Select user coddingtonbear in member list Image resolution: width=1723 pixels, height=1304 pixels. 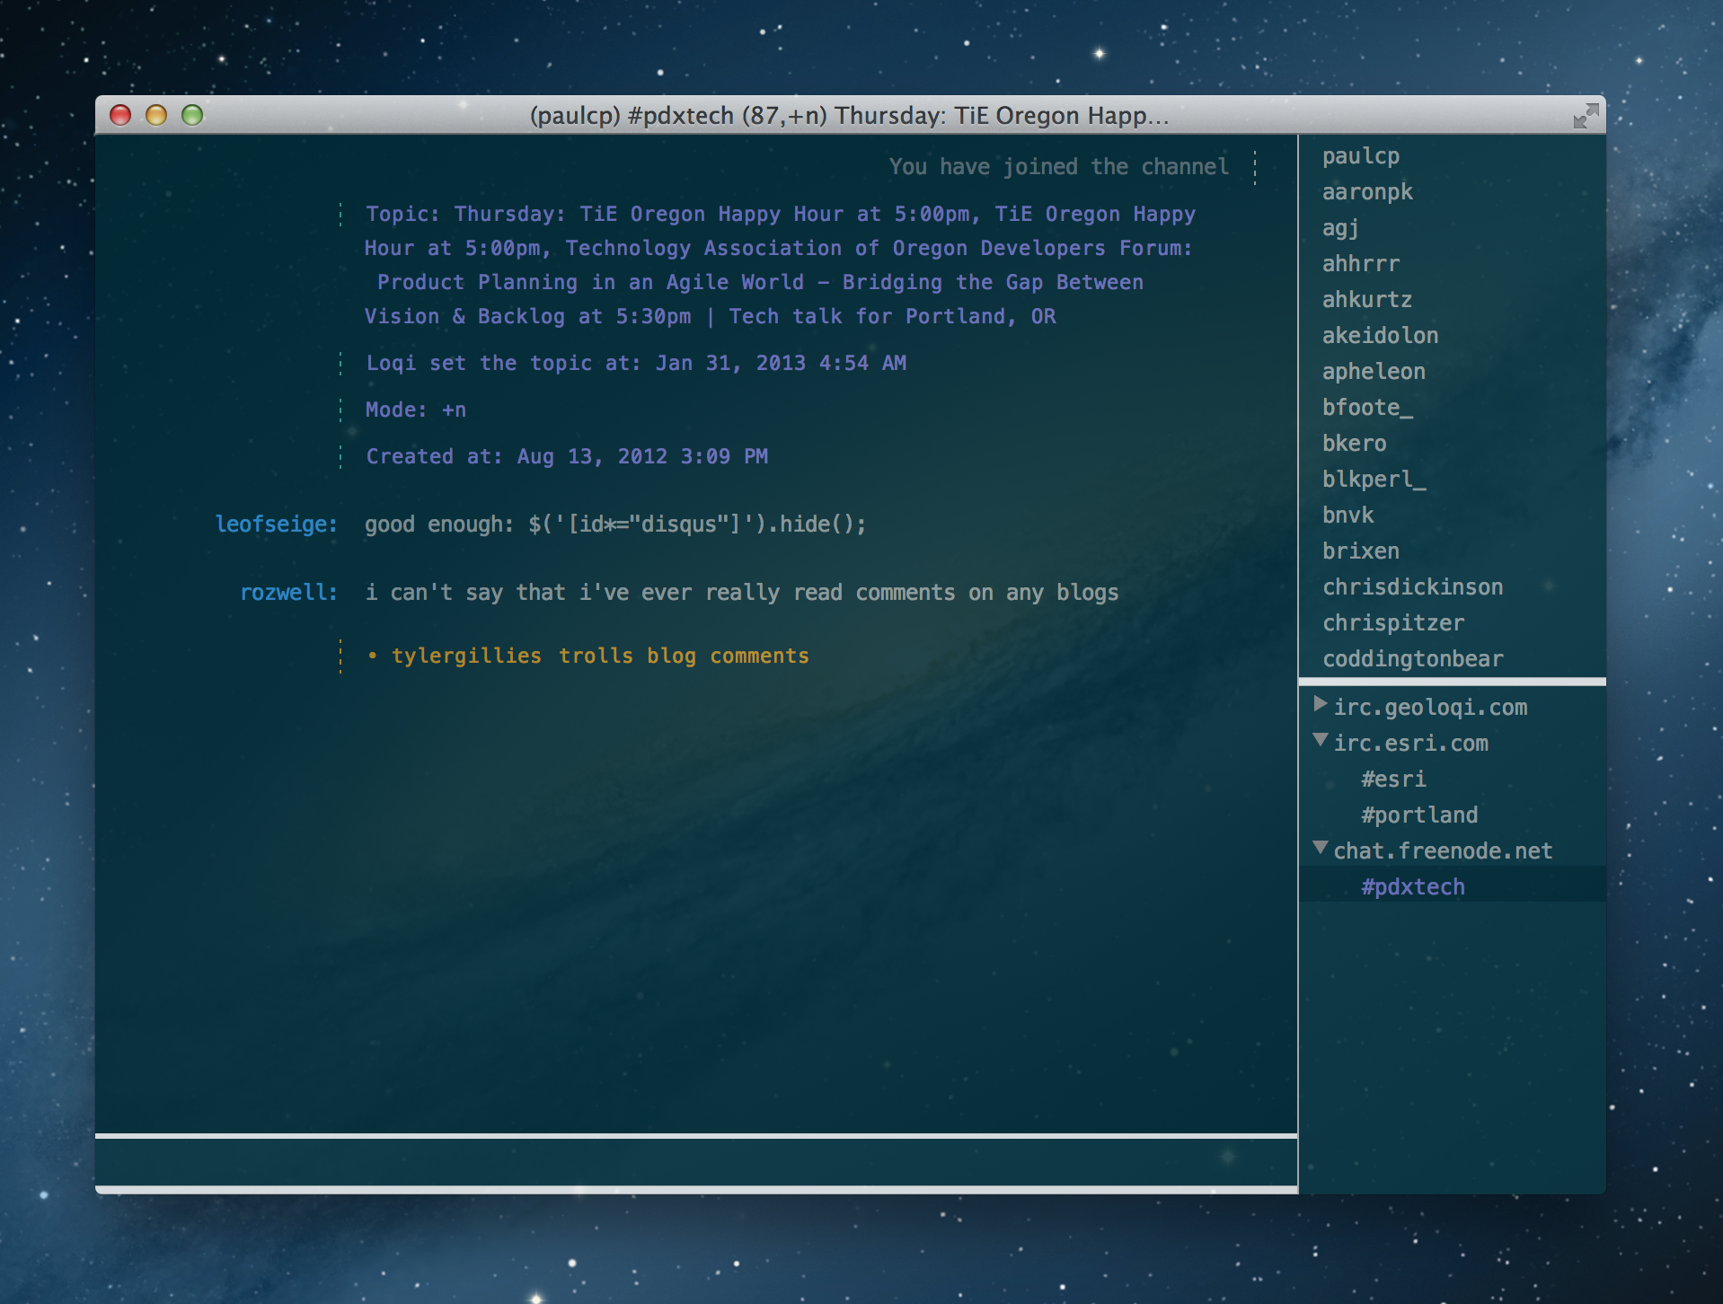[x=1412, y=659]
